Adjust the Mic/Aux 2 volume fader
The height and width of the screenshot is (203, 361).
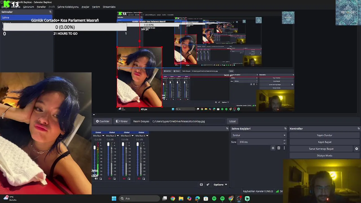[x=108, y=144]
